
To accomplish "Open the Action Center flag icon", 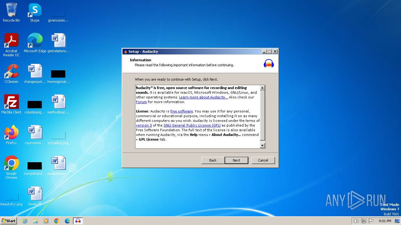I will [x=371, y=221].
